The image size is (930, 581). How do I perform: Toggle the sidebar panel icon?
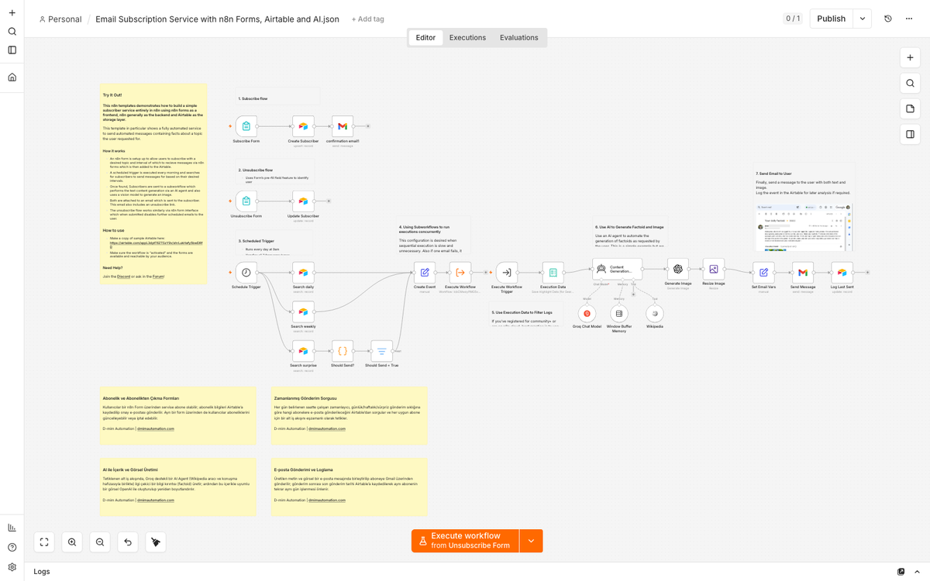click(12, 50)
